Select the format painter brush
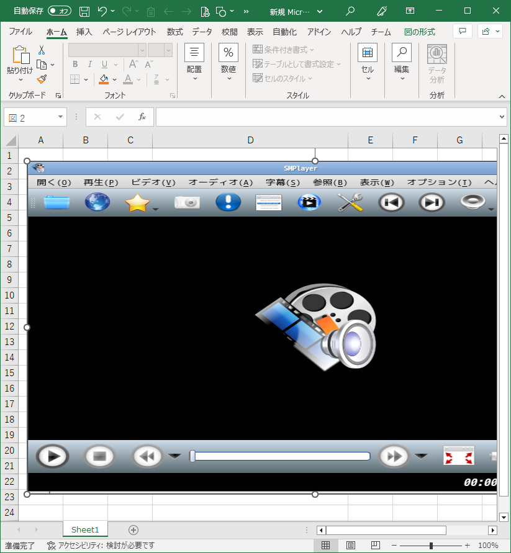The image size is (511, 553). click(x=42, y=79)
